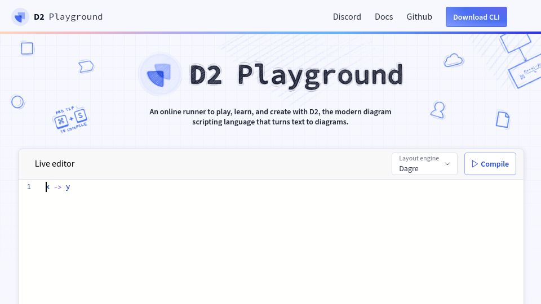Click the D2 logo in the header
541x304 pixels.
pos(20,17)
